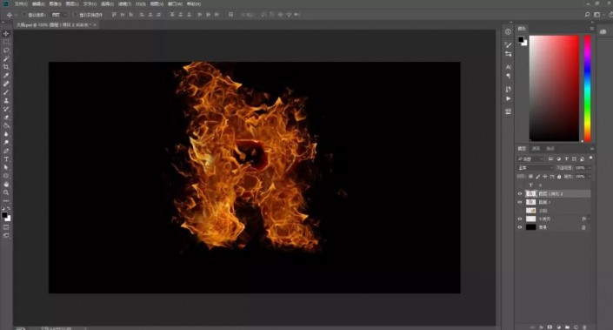This screenshot has height=330, width=613.
Task: Select the Crop tool
Action: pos(6,67)
